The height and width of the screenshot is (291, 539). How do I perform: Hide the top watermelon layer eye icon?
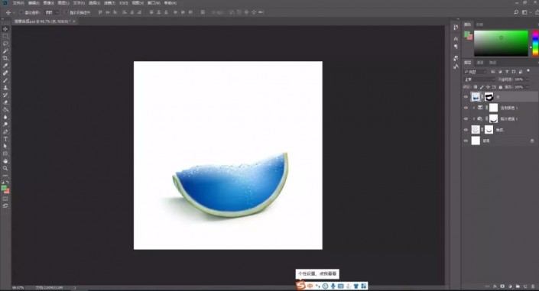(466, 97)
